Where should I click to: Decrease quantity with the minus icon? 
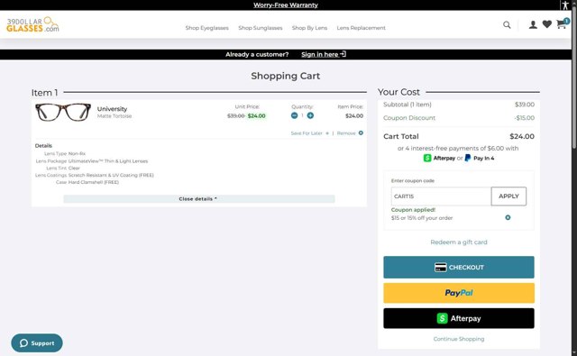pyautogui.click(x=294, y=115)
